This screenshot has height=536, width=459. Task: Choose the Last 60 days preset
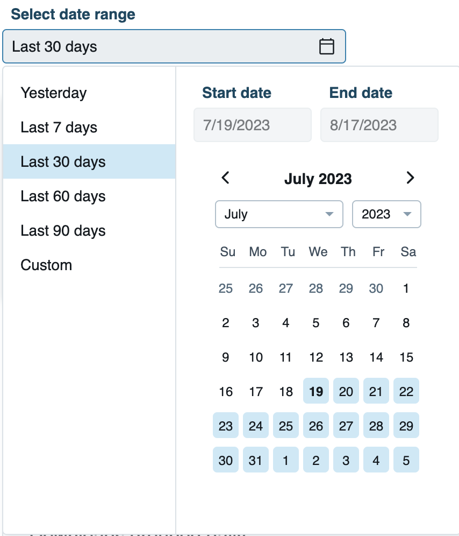point(63,196)
